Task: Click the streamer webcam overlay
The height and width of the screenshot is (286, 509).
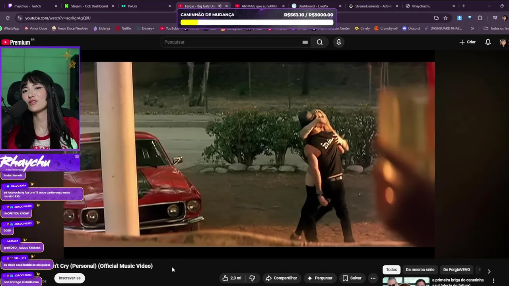Action: (40, 98)
